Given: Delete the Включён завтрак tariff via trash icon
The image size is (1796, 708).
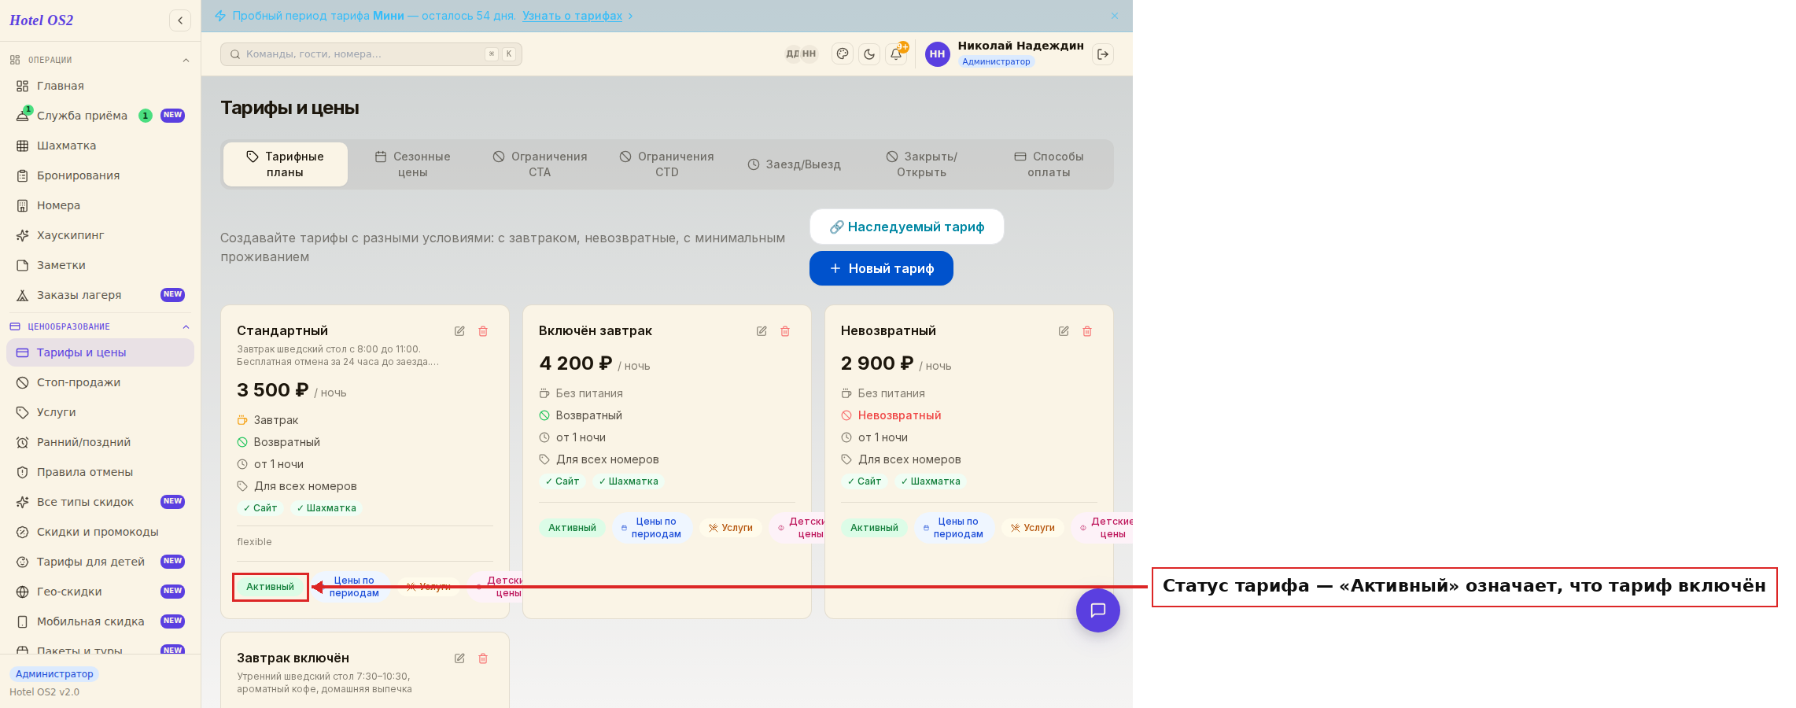Looking at the screenshot, I should tap(785, 331).
